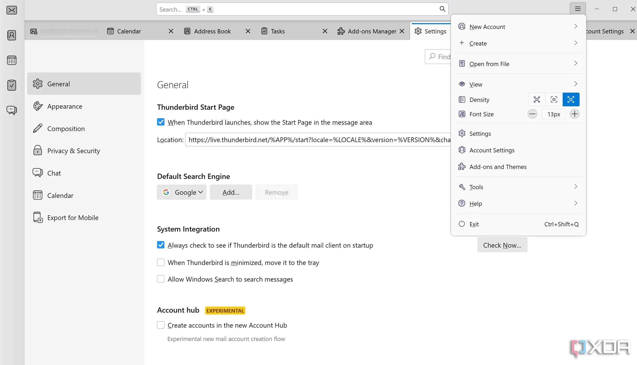Viewport: 637px width, 365px height.
Task: Open Address Book sidebar icon
Action: pyautogui.click(x=12, y=35)
